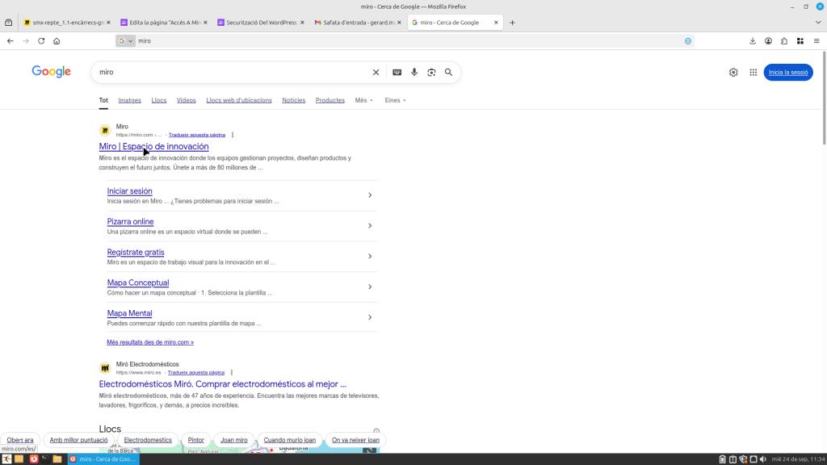Click the Google search text field
Image resolution: width=827 pixels, height=465 pixels.
coord(230,72)
